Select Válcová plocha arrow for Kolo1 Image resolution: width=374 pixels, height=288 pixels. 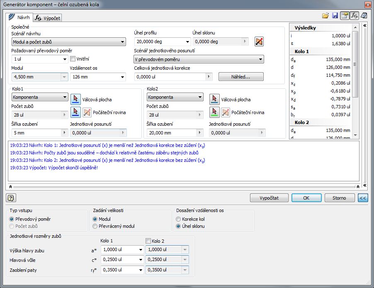pos(75,99)
